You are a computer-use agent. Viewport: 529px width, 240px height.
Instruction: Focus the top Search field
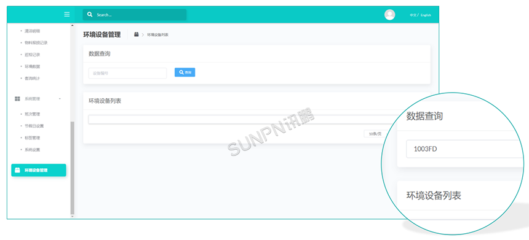pos(135,15)
